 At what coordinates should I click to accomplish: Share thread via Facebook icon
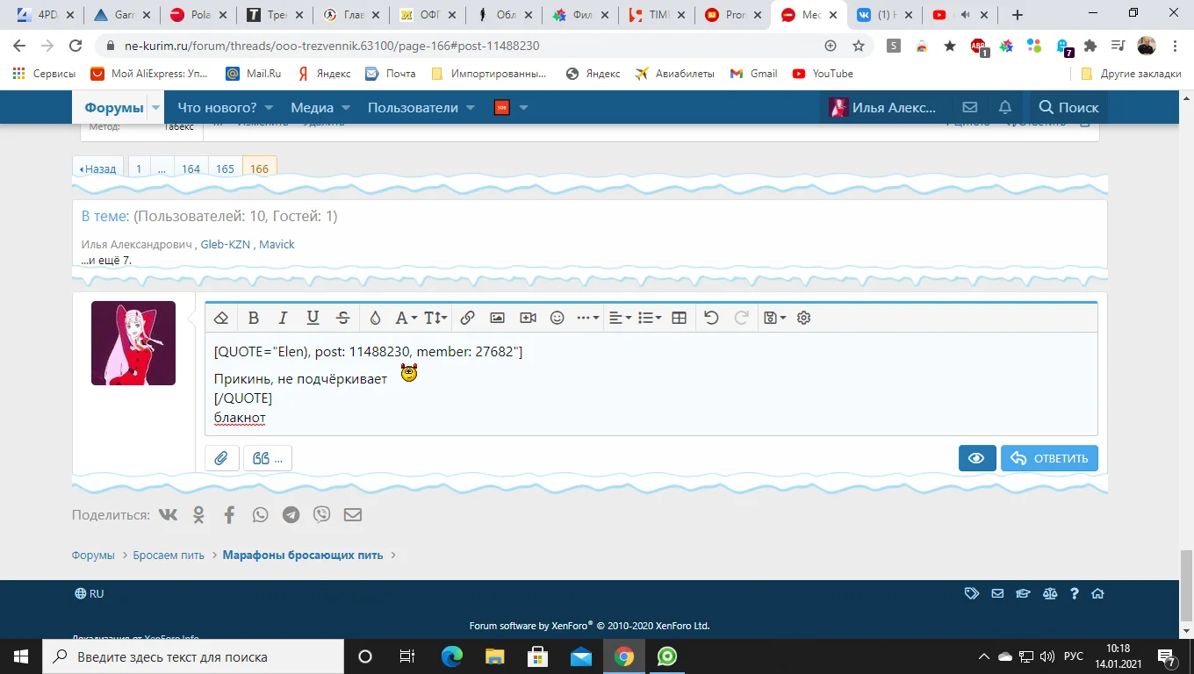coord(229,515)
